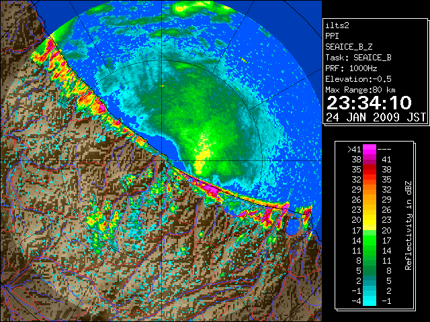430x322 pixels.
Task: Pick the teal 2 to 5 color band
Action: coord(370,280)
